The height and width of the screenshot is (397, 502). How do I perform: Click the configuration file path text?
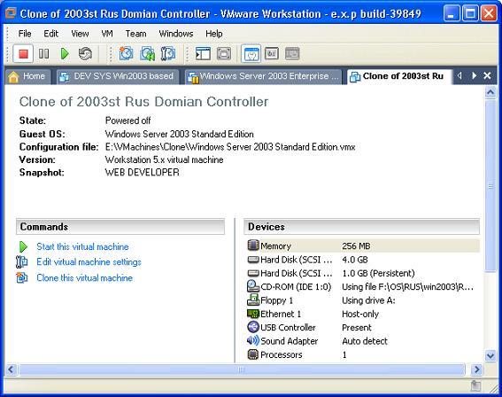pyautogui.click(x=230, y=147)
